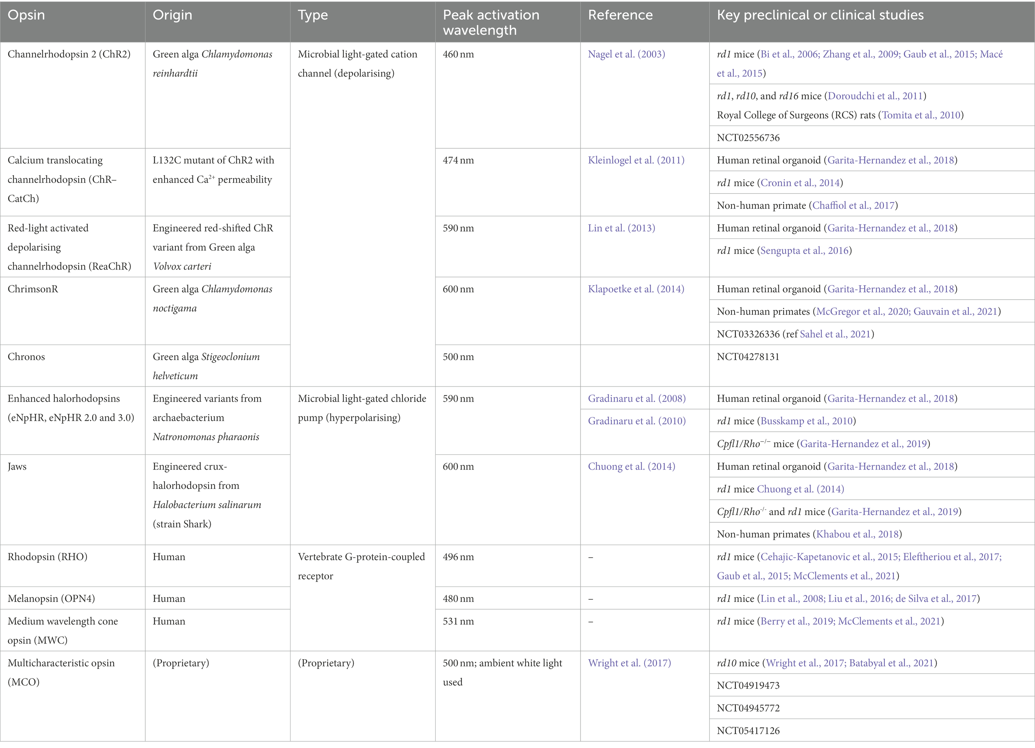This screenshot has height=748, width=1035.
Task: Open the Khabou et al., 2018 citation
Action: tap(857, 534)
